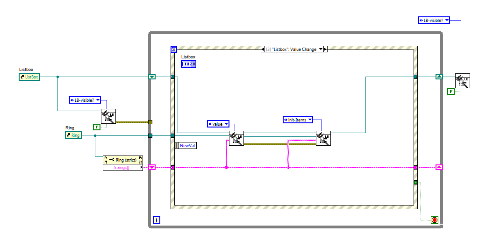Viewport: 486px width, 248px height.
Task: Click the Ring reference tunnel on the loop border
Action: click(150, 135)
